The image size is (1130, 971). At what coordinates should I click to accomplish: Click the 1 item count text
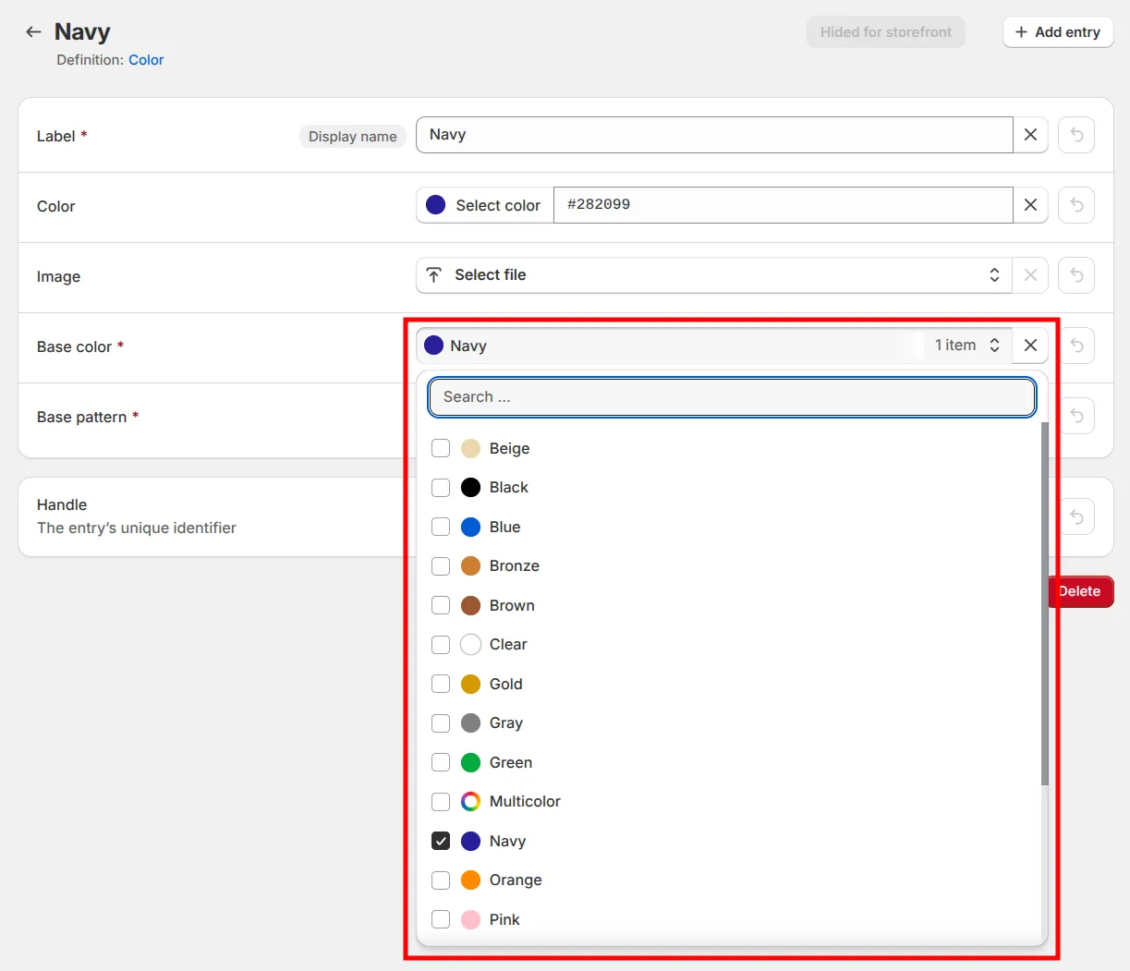(x=955, y=345)
